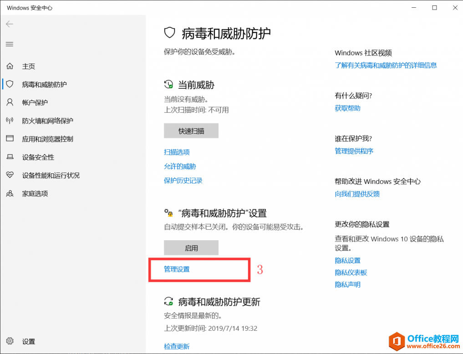
Task: Click the 保护你的设备免受威胁。 subtitle
Action: [x=199, y=52]
